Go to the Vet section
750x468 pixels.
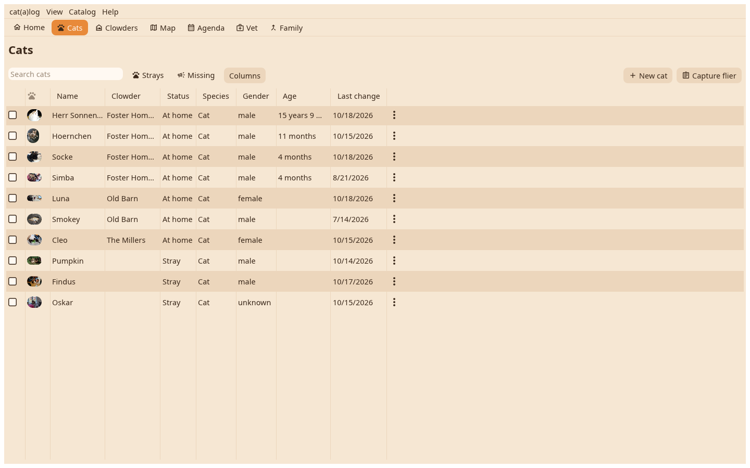tap(247, 28)
